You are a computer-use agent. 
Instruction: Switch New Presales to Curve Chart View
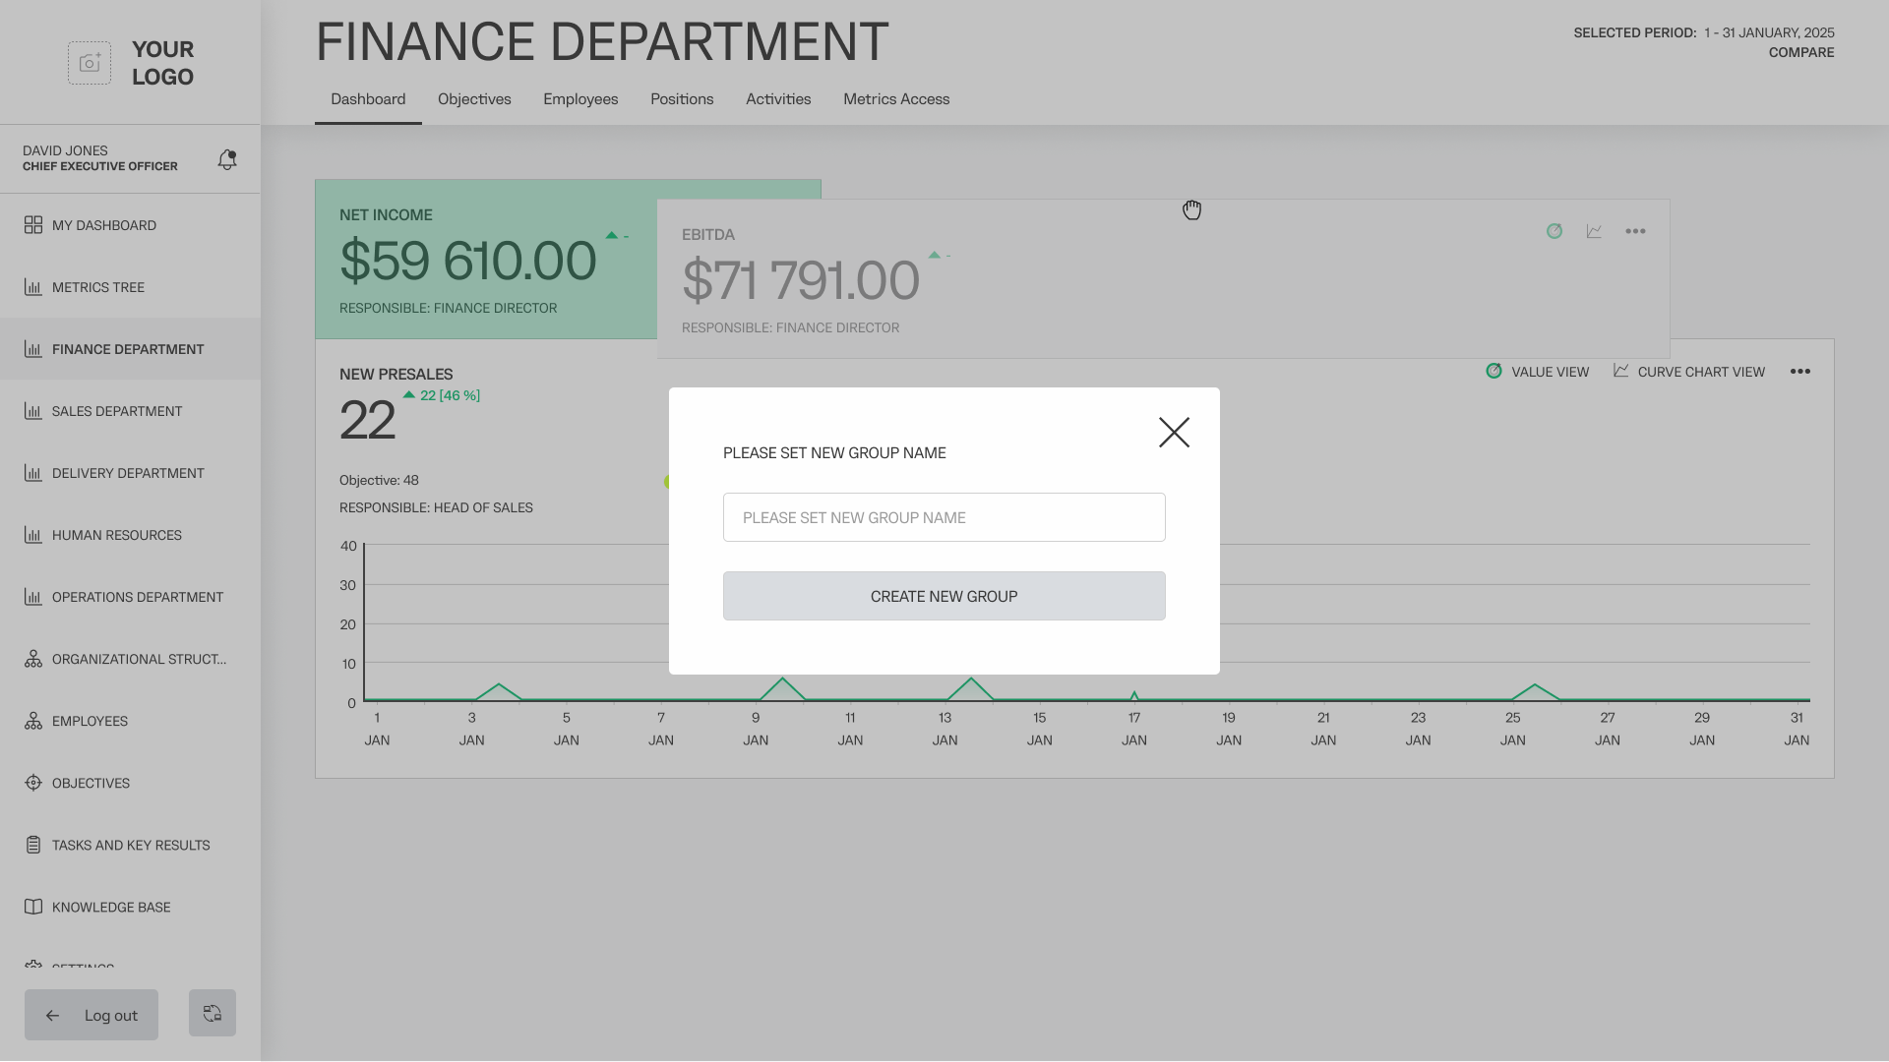[1689, 372]
